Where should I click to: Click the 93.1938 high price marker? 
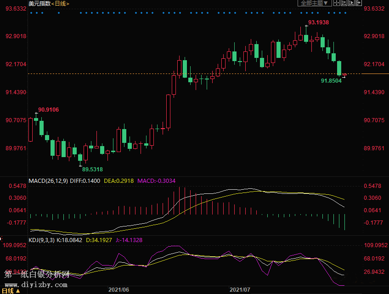318,22
